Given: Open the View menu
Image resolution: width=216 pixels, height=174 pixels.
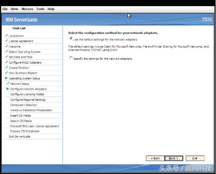Looking at the screenshot, I should (x=14, y=9).
